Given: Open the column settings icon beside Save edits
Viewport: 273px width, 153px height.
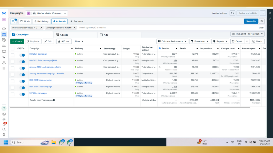Looking at the screenshot, I should (x=262, y=21).
